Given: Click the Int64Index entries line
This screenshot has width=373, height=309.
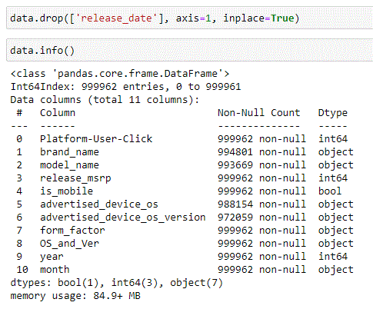Looking at the screenshot, I should coord(125,87).
